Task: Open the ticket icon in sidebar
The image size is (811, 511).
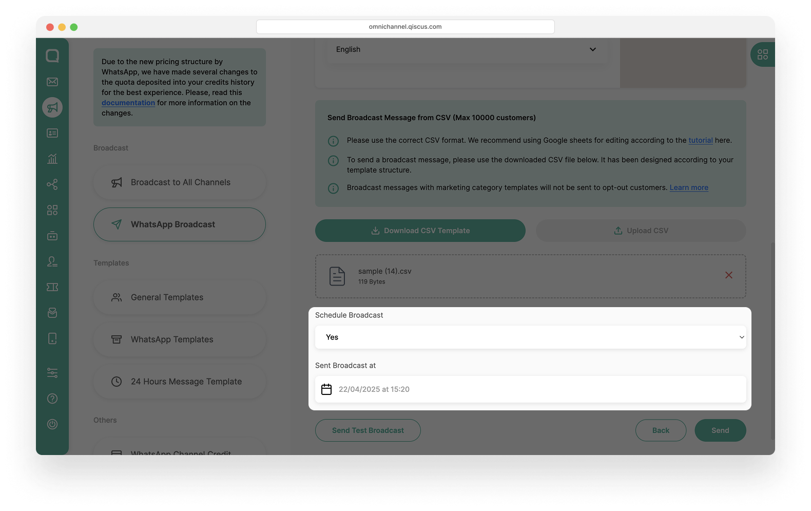Action: coord(52,287)
